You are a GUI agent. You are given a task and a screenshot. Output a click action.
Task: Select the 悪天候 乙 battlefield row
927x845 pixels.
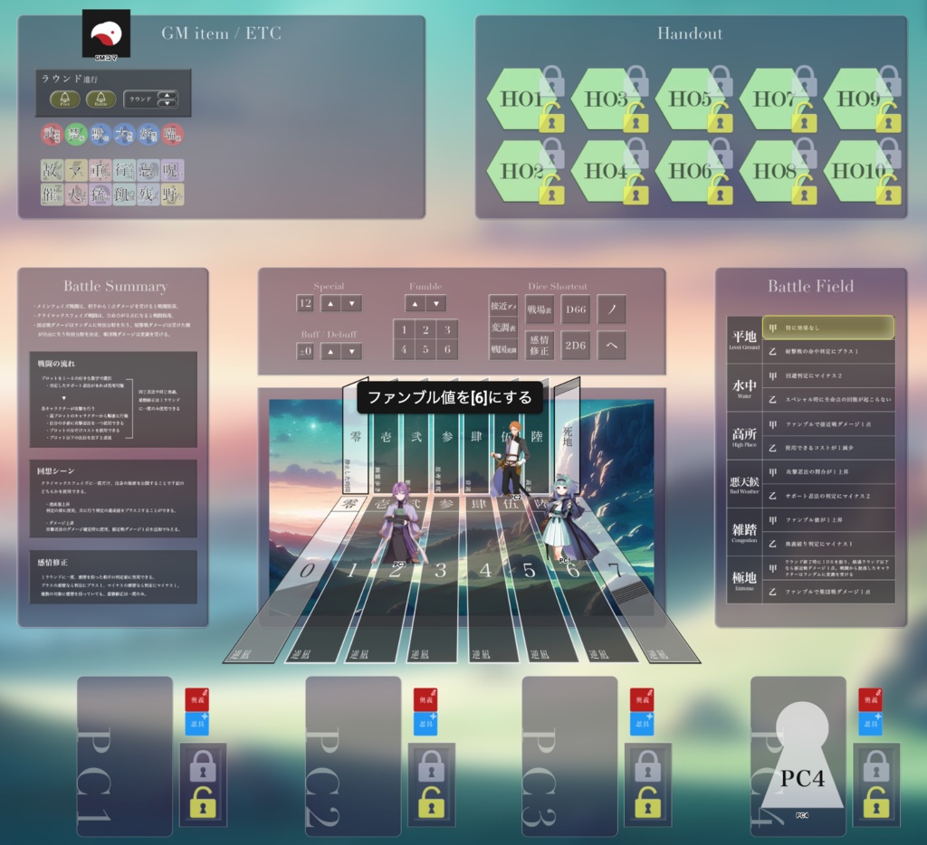tap(828, 497)
